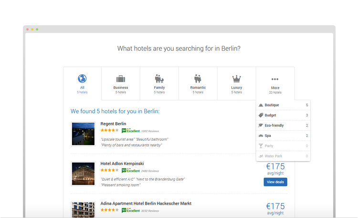Click the Budget tag icon
The image size is (358, 218).
(261, 115)
